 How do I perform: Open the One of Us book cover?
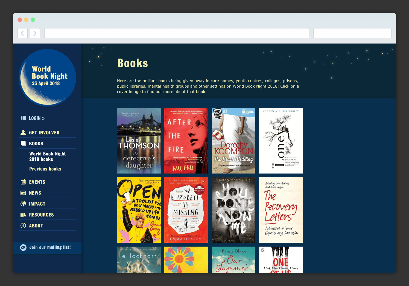pos(281,260)
